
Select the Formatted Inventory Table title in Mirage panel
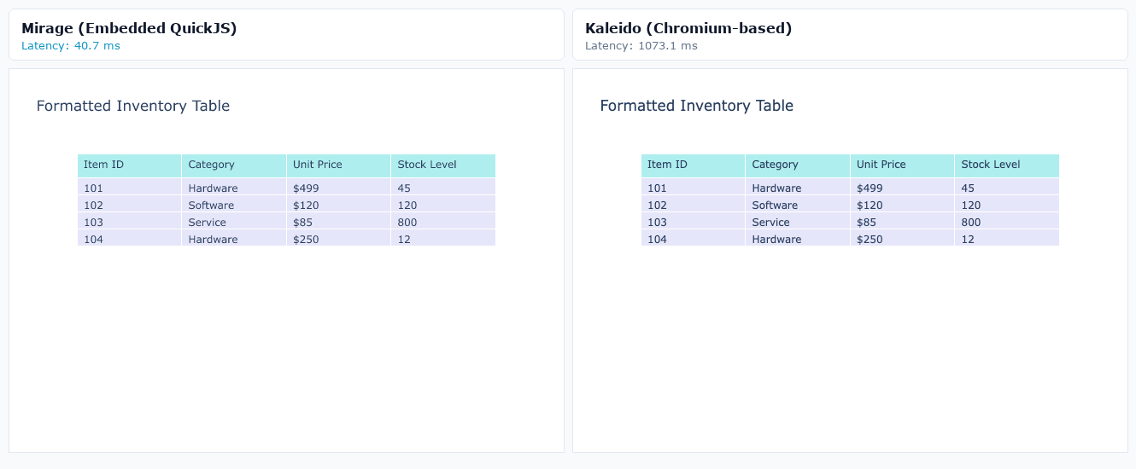133,106
